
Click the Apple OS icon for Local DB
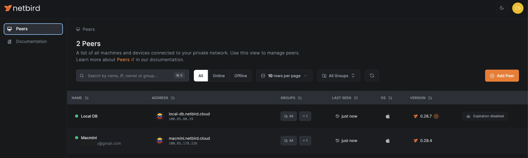(388, 116)
